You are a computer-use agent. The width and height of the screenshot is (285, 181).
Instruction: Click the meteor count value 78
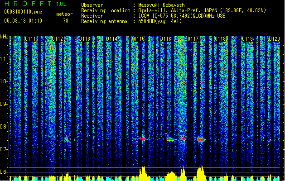click(x=66, y=21)
